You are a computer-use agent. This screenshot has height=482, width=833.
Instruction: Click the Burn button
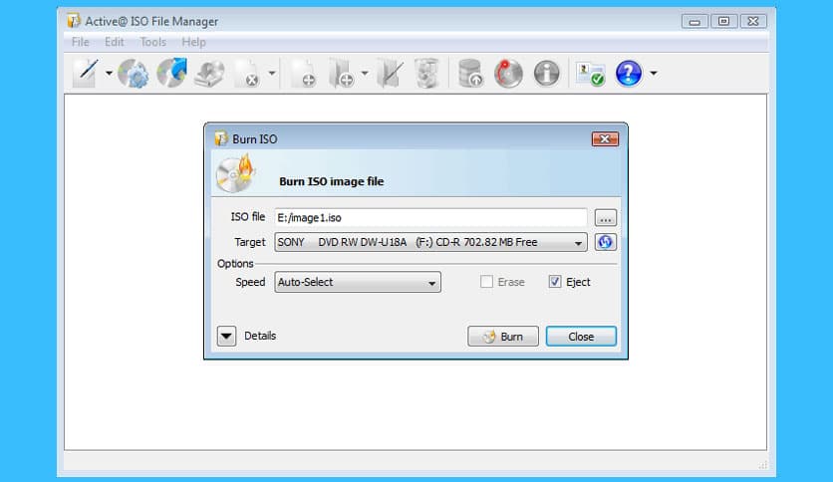coord(502,337)
